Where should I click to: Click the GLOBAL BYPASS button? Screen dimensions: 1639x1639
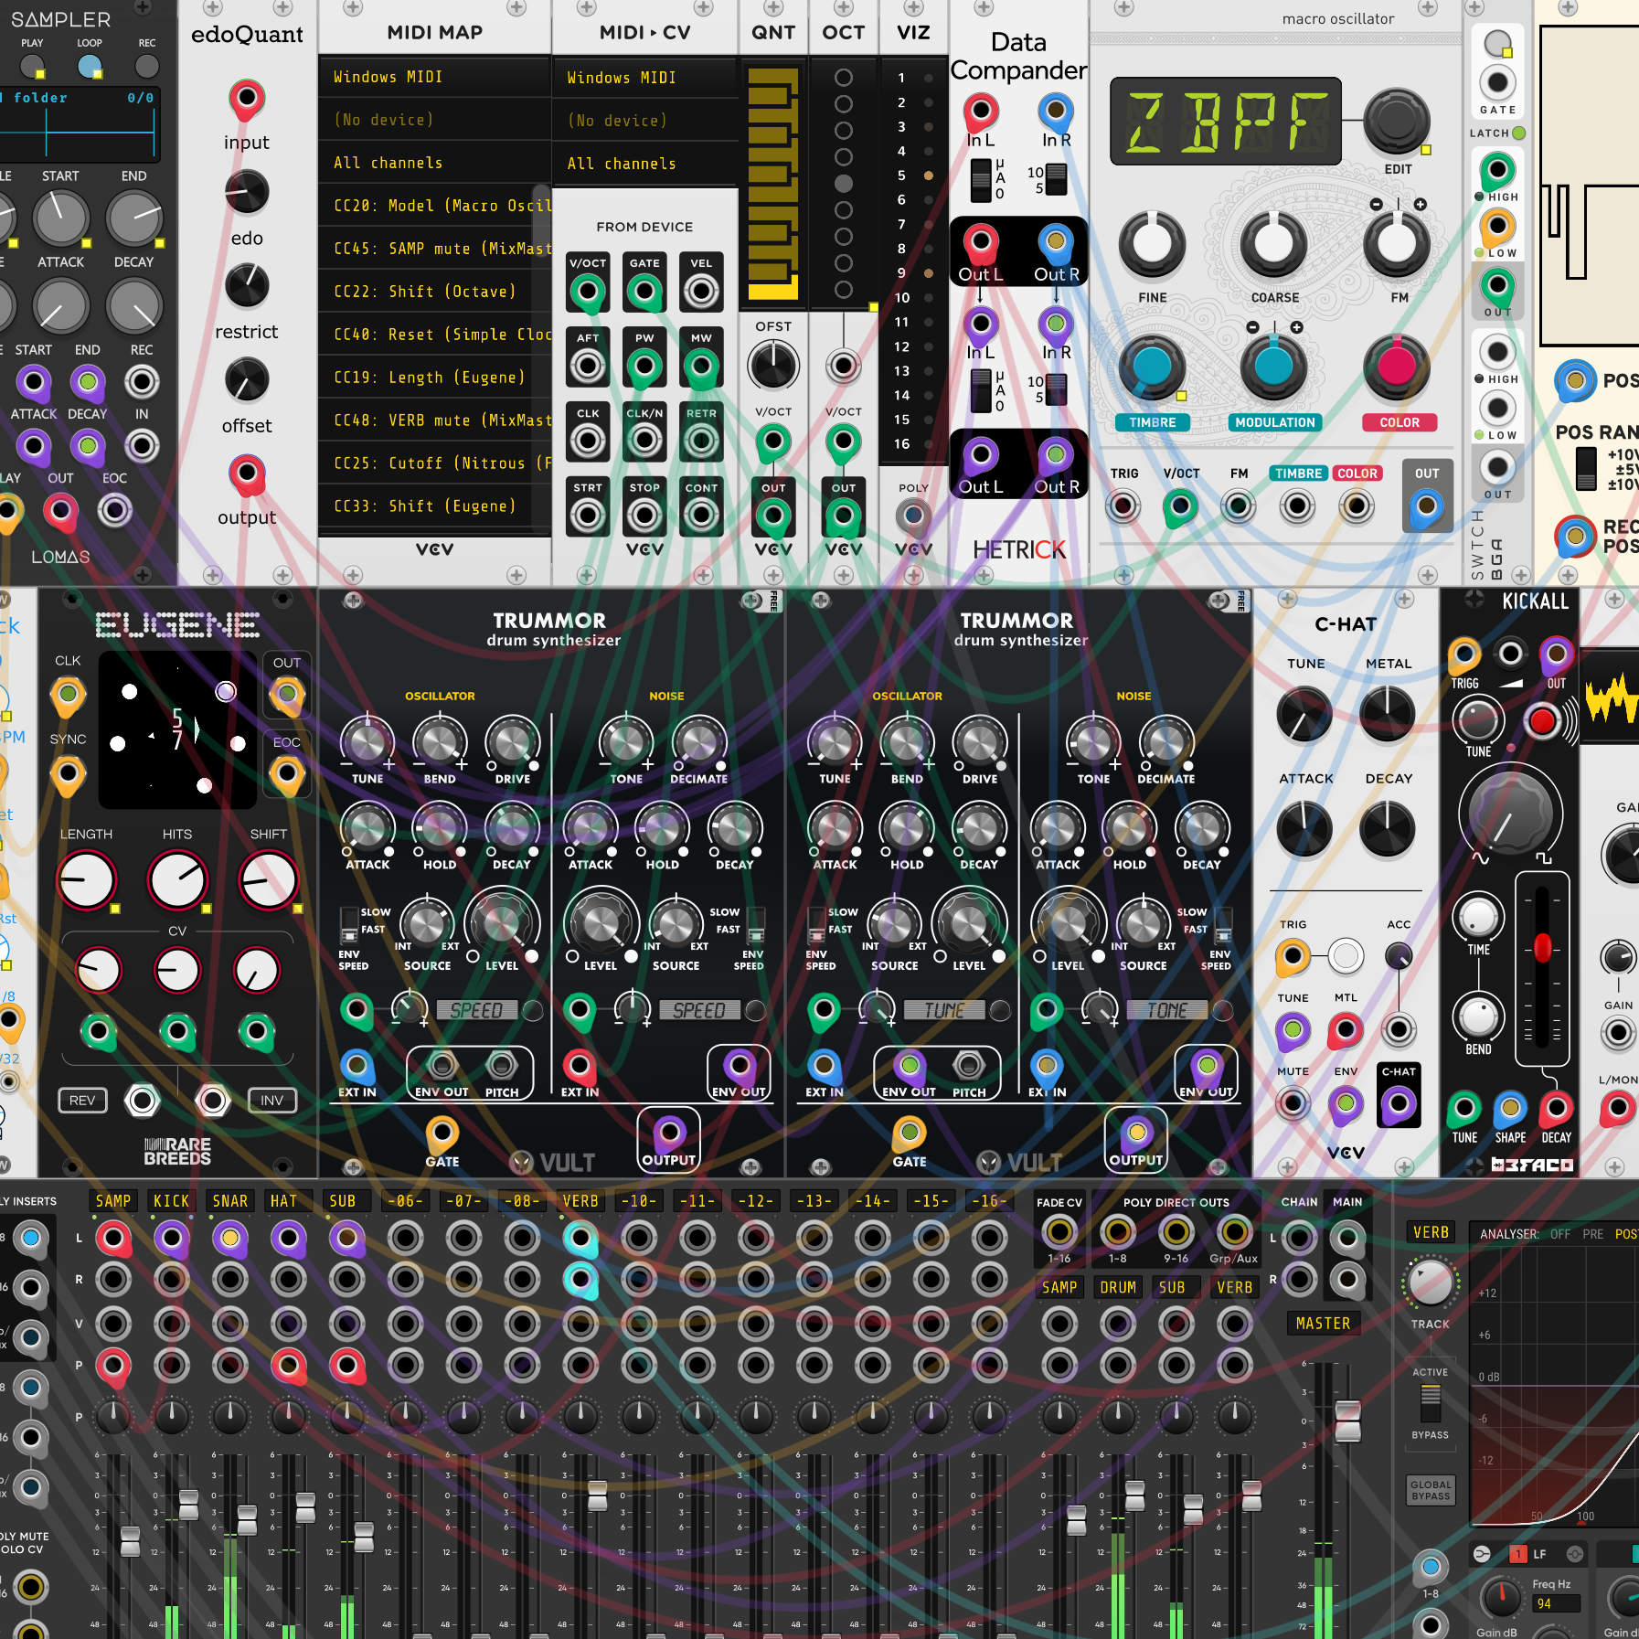(1431, 1491)
